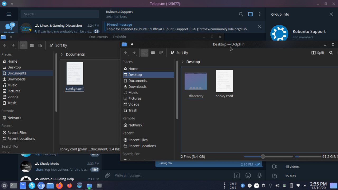This screenshot has width=338, height=190.
Task: Expand the hidden system tray icons arrow
Action: 305,186
